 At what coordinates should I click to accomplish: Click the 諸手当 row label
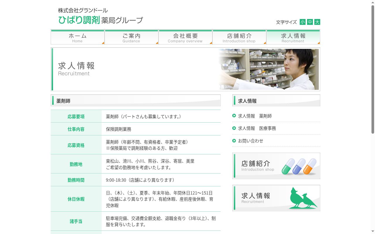(x=76, y=221)
